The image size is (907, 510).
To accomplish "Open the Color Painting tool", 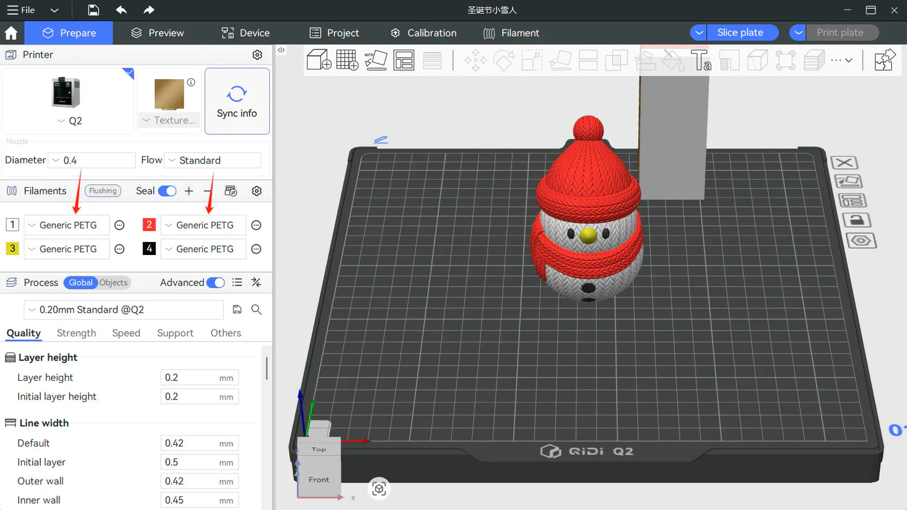I will coord(673,60).
